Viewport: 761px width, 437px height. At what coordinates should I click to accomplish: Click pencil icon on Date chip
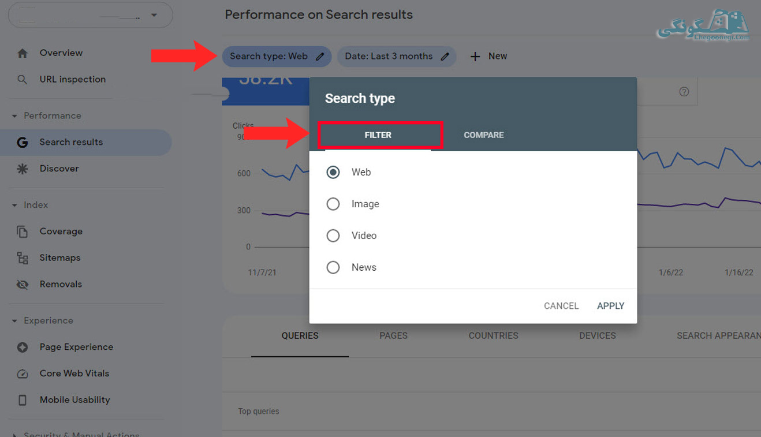click(445, 57)
